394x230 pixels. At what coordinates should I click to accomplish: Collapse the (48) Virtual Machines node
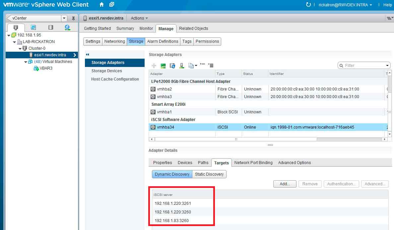pos(26,62)
